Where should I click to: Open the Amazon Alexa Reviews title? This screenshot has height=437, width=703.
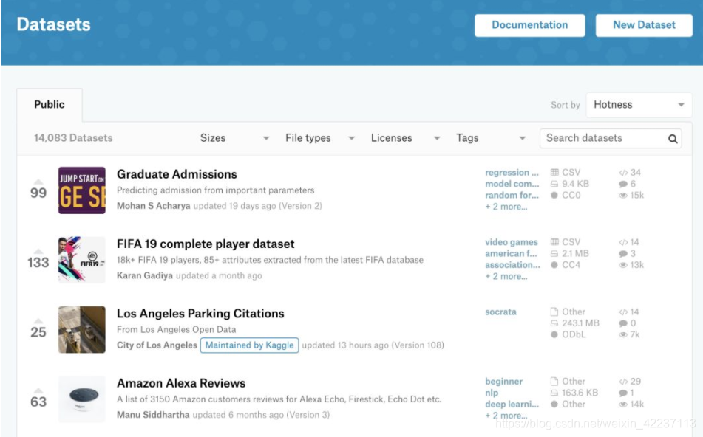coord(181,383)
